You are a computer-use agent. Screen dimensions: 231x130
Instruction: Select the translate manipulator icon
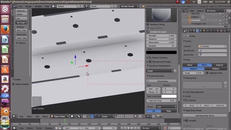click(x=92, y=116)
